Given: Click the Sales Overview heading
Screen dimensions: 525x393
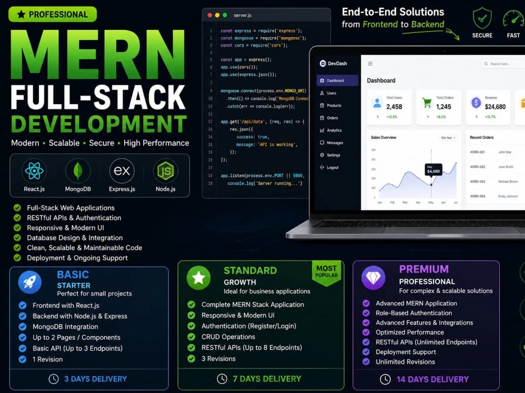Looking at the screenshot, I should click(383, 137).
